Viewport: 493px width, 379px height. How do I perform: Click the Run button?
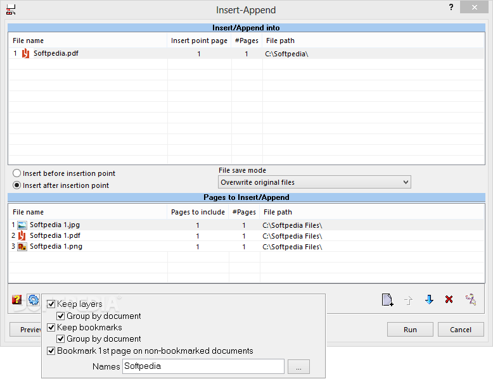410,330
